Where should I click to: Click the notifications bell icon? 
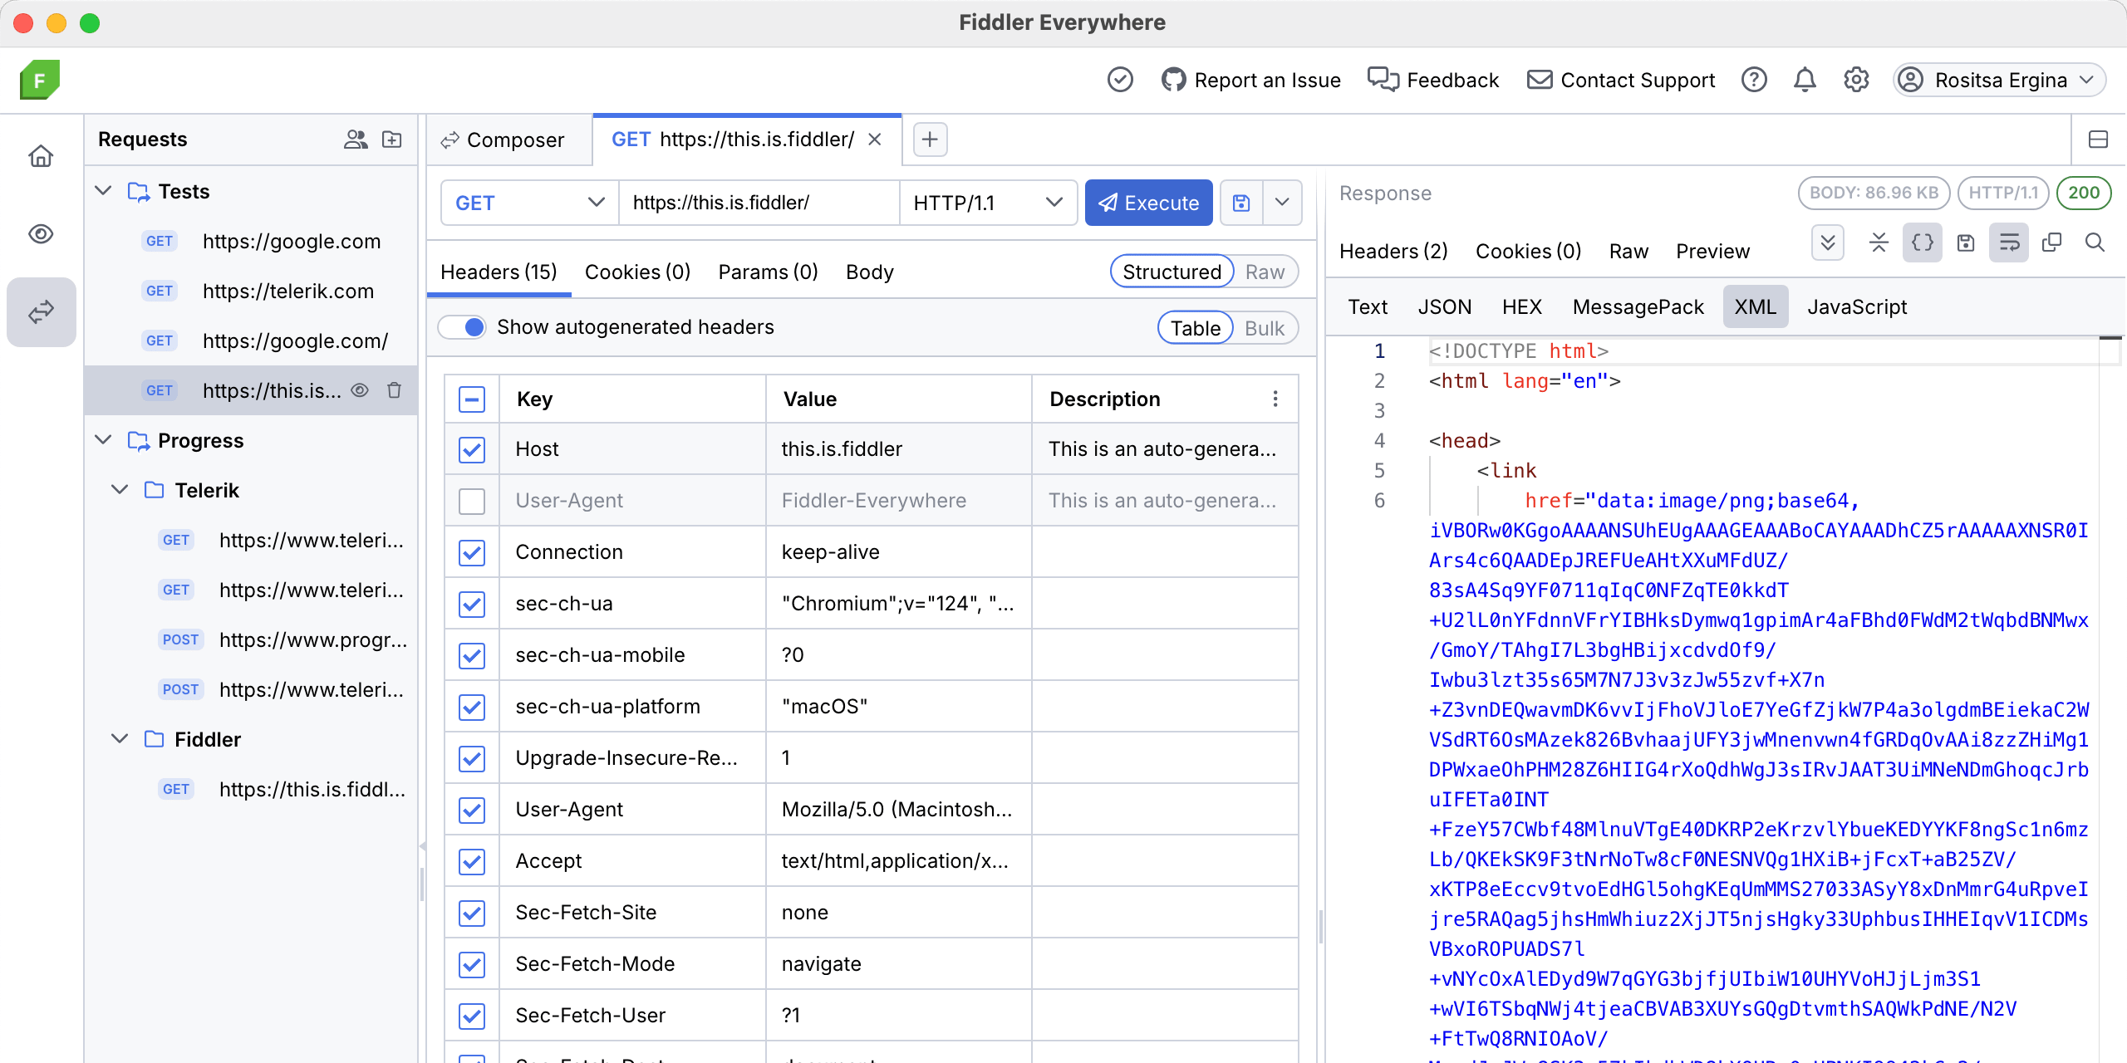click(1805, 80)
